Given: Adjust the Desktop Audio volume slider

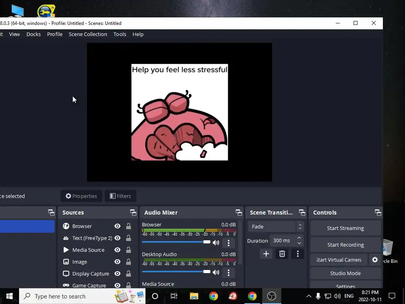Looking at the screenshot, I should click(176, 272).
